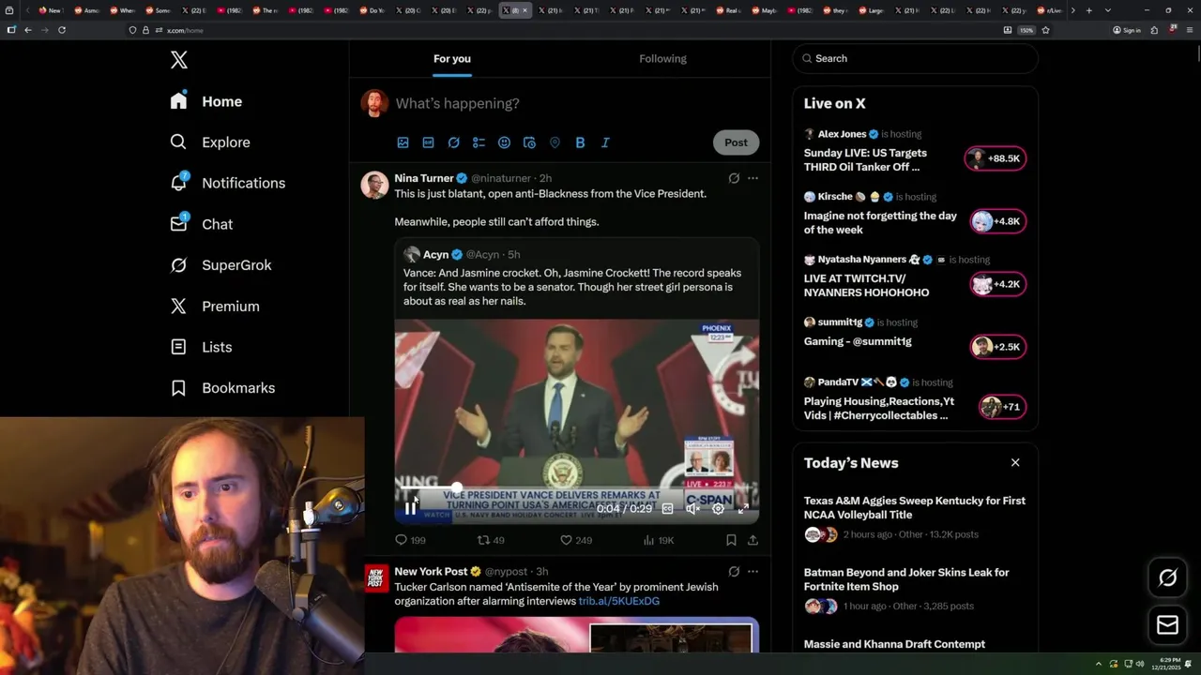Open more options on Nina Turner's post
Screen dimensions: 1201x675
(753, 178)
